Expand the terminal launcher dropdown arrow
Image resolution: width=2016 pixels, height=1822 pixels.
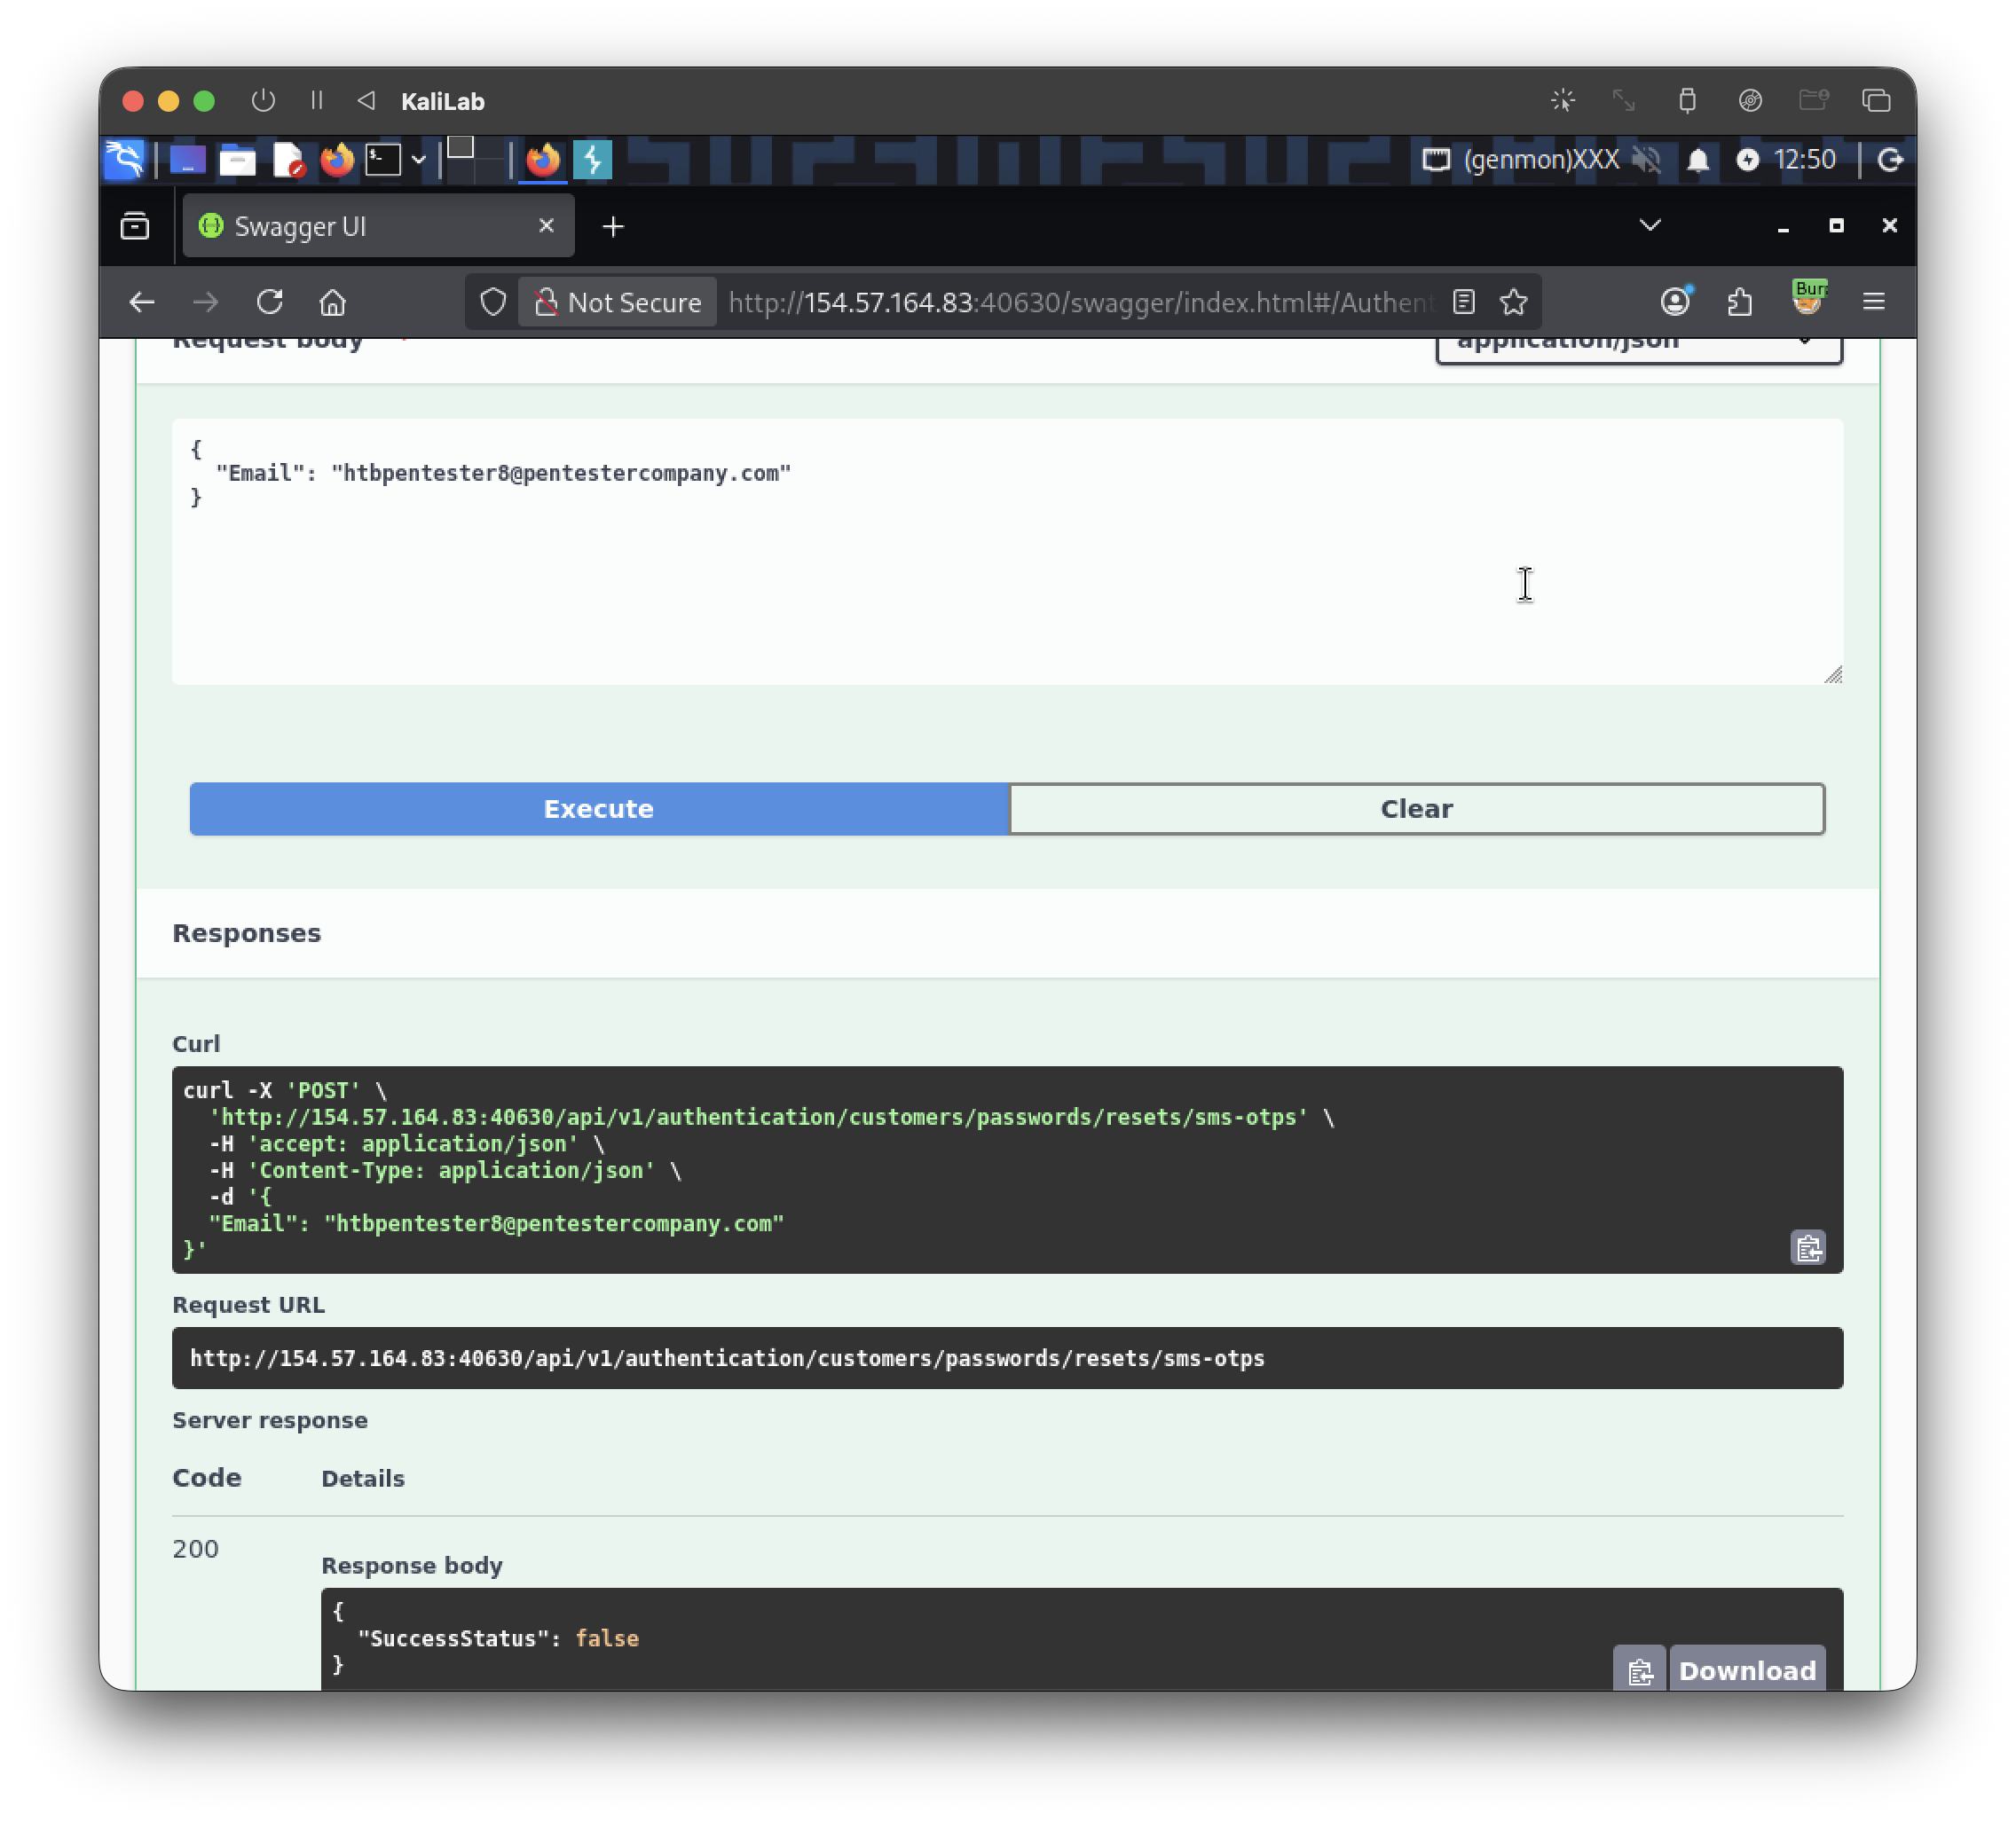tap(419, 160)
